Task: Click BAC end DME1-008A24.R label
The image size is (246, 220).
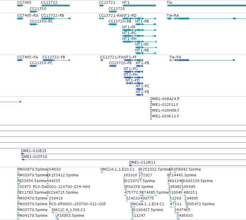Action: [165, 99]
